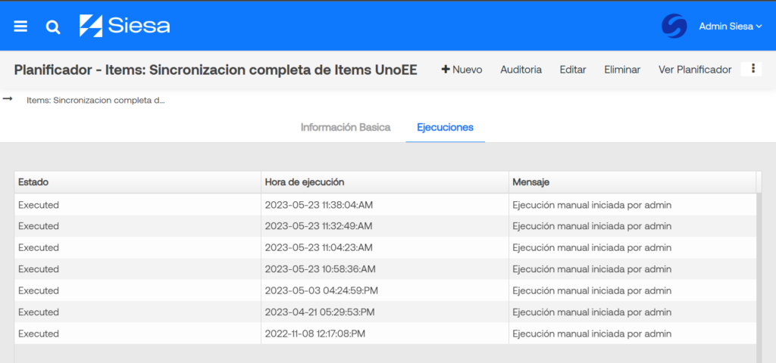Click the breadcrumb arrow icon
The height and width of the screenshot is (363, 776).
(8, 99)
